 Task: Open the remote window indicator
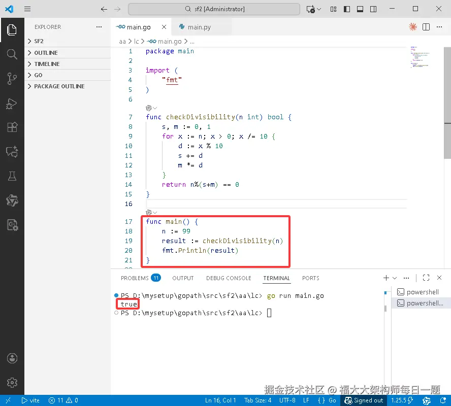[x=8, y=400]
